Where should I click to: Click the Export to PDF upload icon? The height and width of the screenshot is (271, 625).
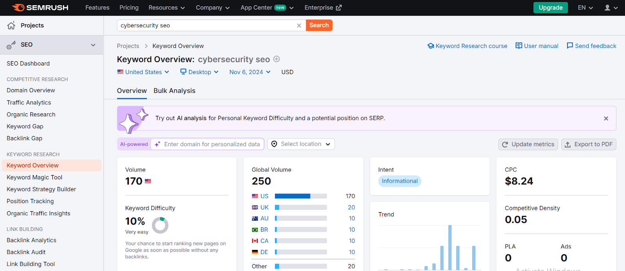[568, 144]
